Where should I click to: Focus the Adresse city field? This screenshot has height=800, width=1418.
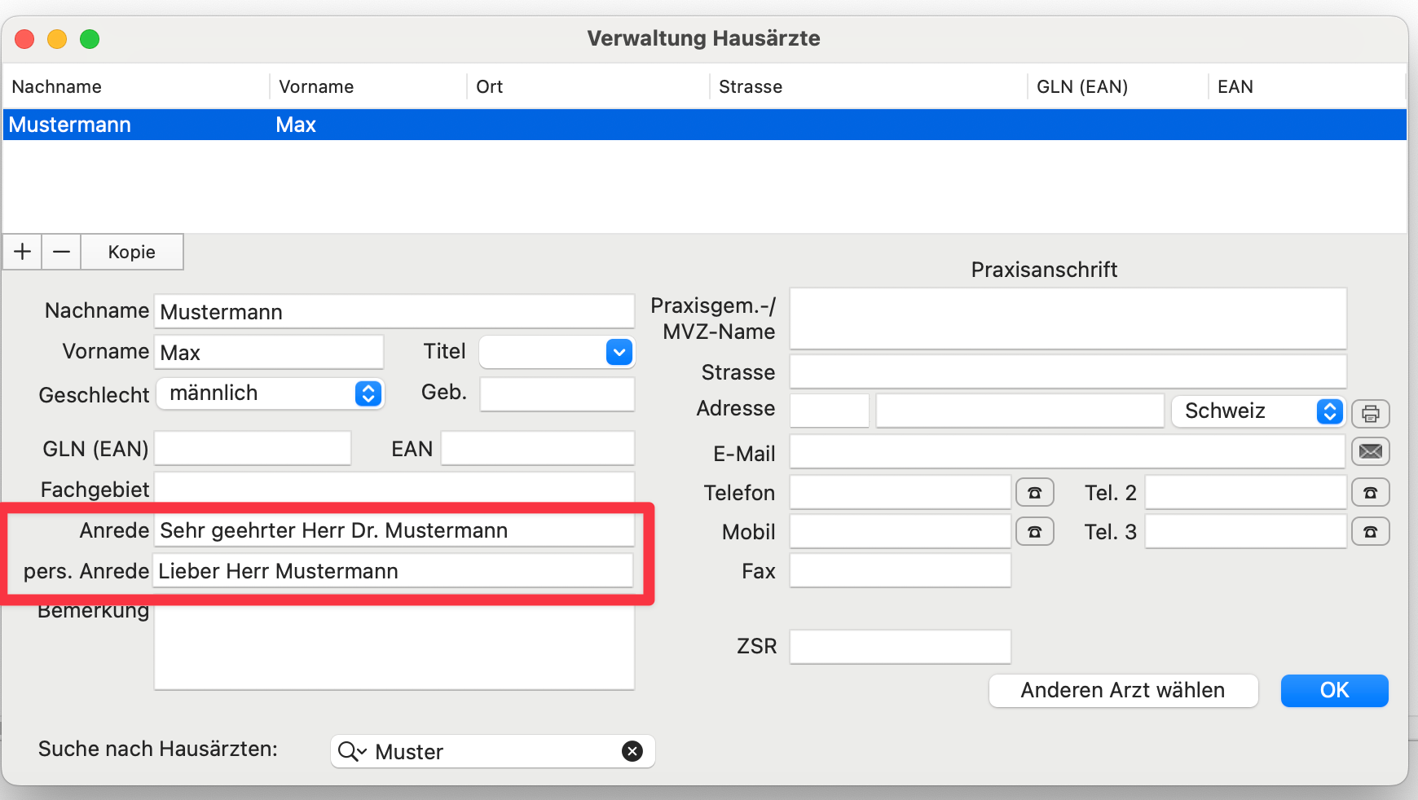[1020, 411]
